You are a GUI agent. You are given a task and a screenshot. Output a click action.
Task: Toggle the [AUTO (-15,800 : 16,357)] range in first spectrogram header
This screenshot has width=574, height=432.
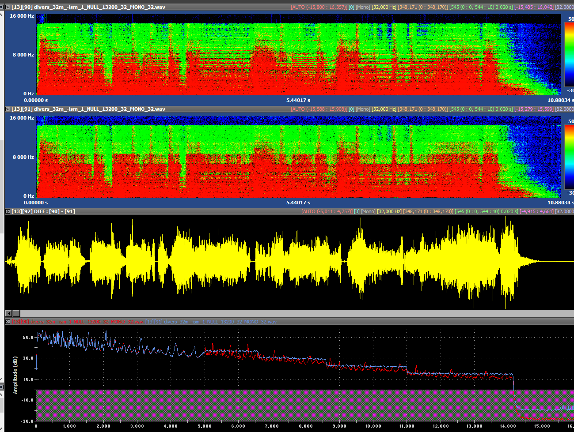pyautogui.click(x=319, y=7)
